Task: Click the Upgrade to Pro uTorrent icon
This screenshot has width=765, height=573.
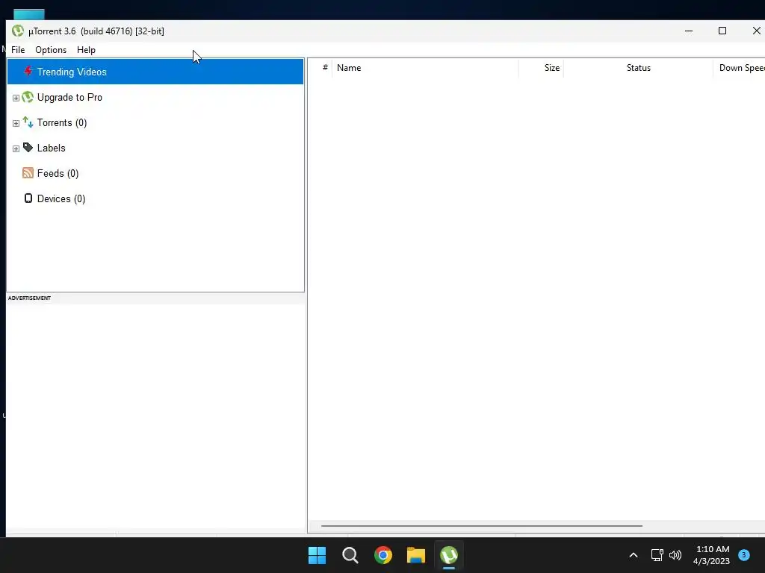Action: click(28, 97)
